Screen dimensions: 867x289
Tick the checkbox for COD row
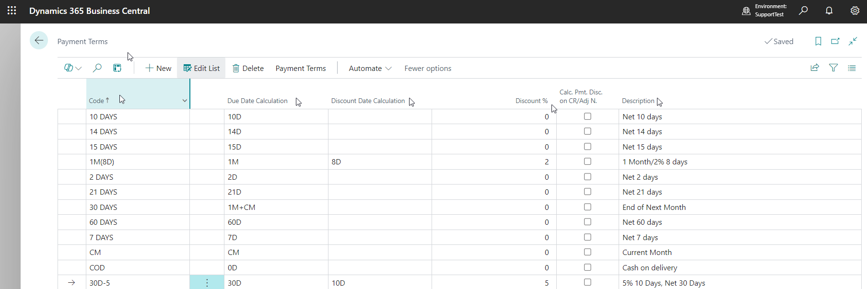pyautogui.click(x=587, y=267)
